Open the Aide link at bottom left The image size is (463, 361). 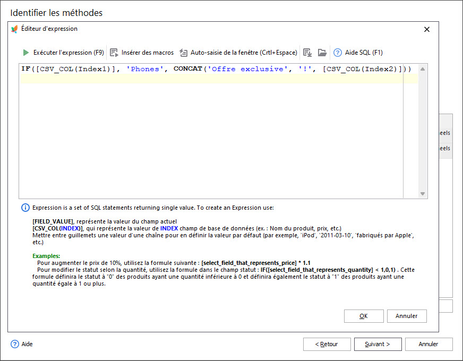coord(27,344)
